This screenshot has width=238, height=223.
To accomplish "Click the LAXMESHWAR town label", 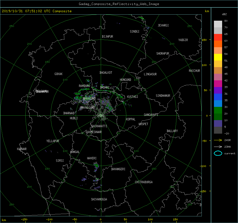I will 94,132.
